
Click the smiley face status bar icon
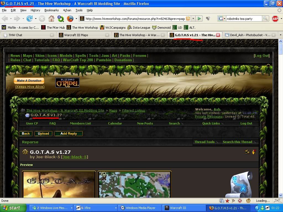[248, 201]
